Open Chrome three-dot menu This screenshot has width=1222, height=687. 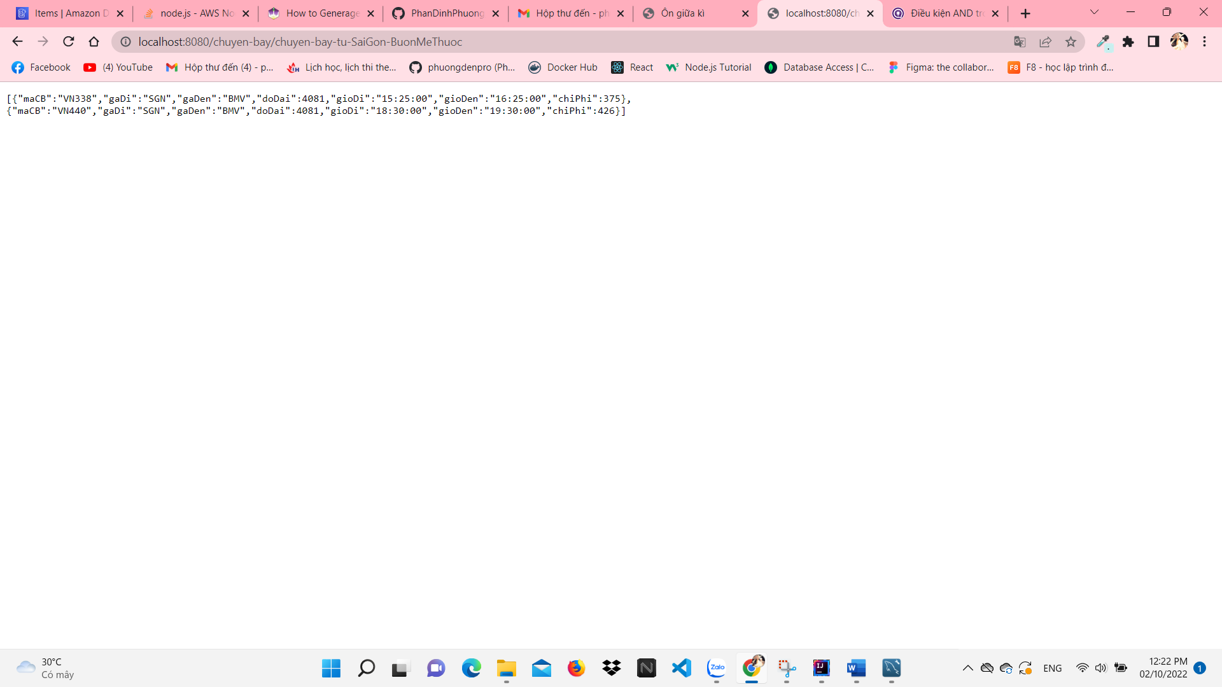point(1204,42)
